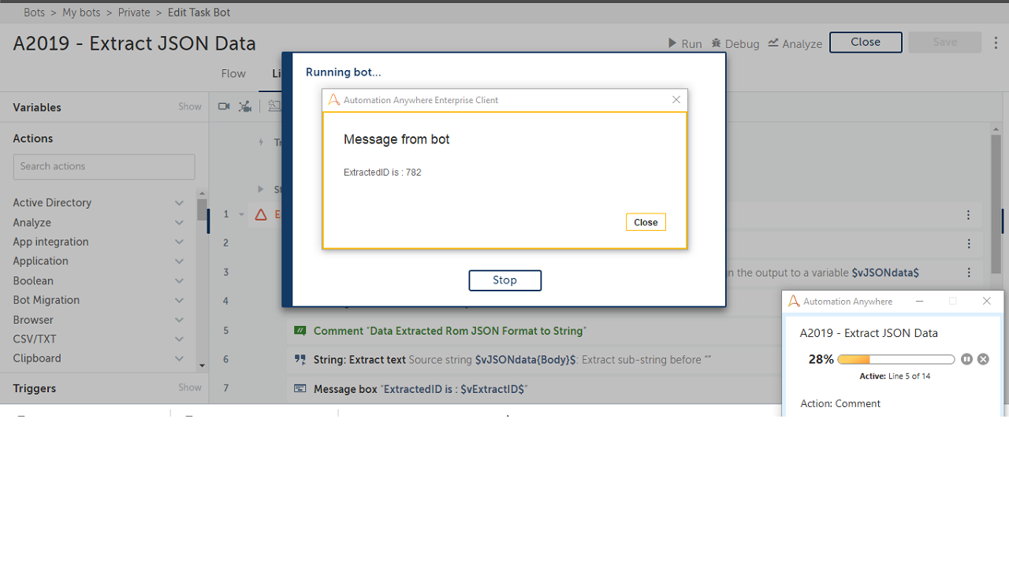Click the capture-with-nodes recorder toolbar icon
This screenshot has width=1009, height=567.
tap(245, 106)
